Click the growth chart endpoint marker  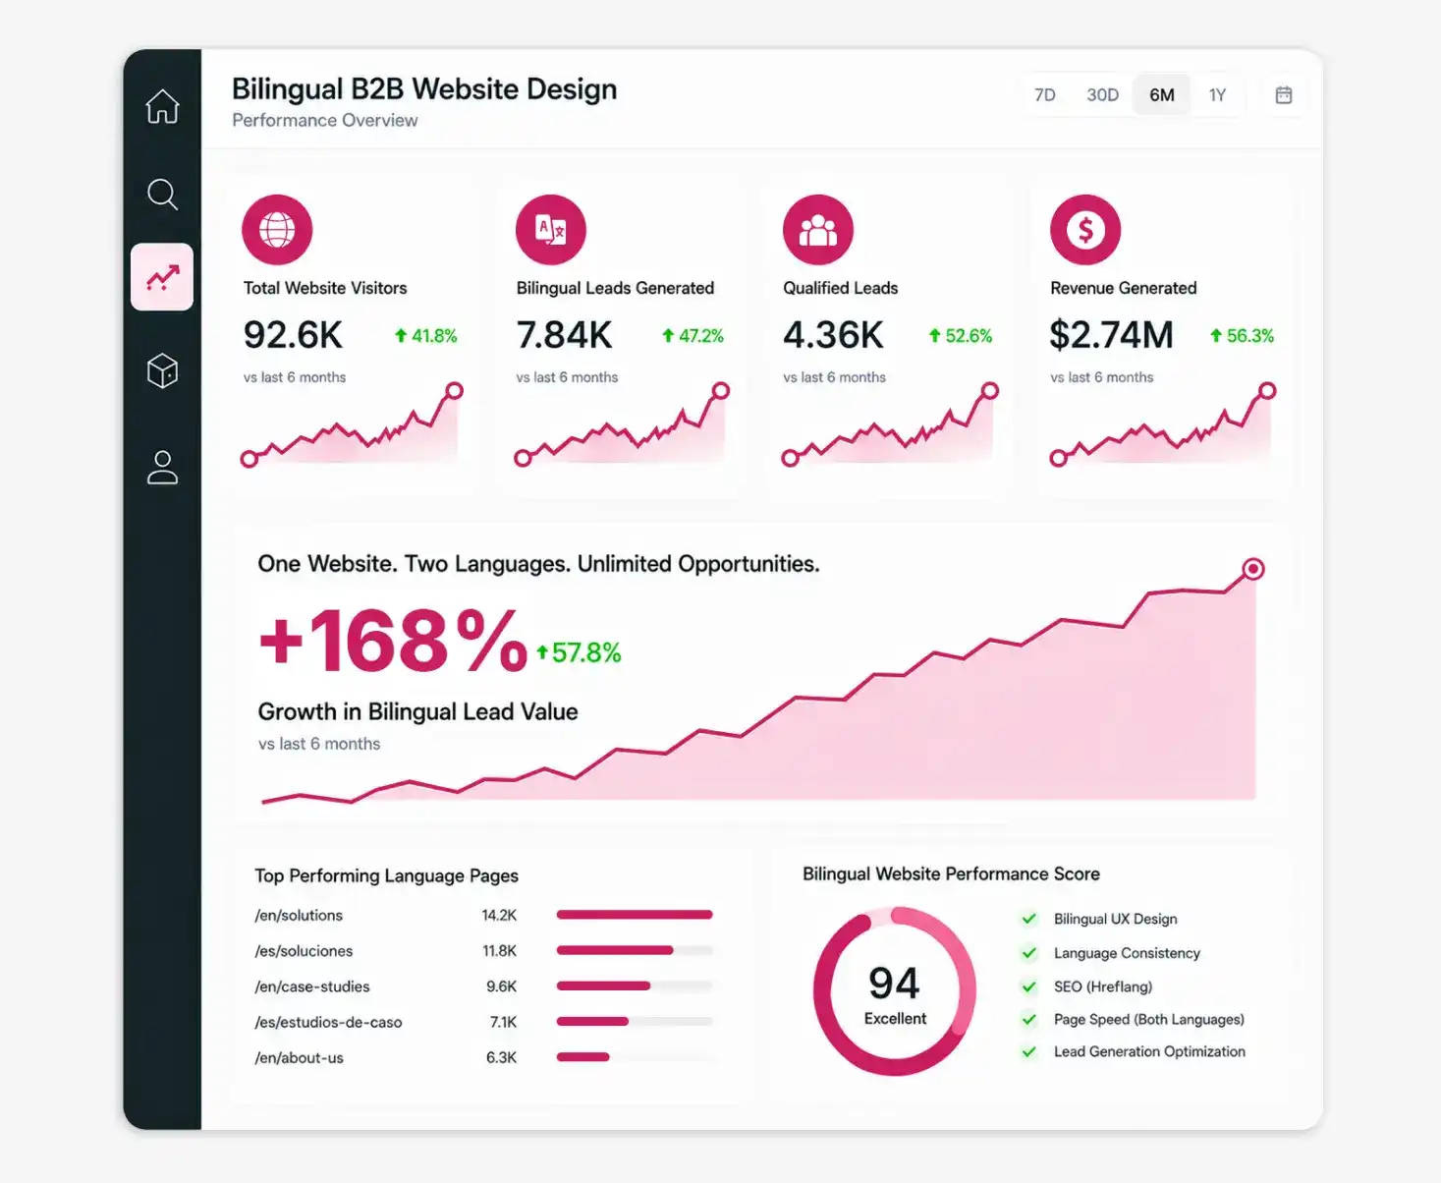point(1253,569)
